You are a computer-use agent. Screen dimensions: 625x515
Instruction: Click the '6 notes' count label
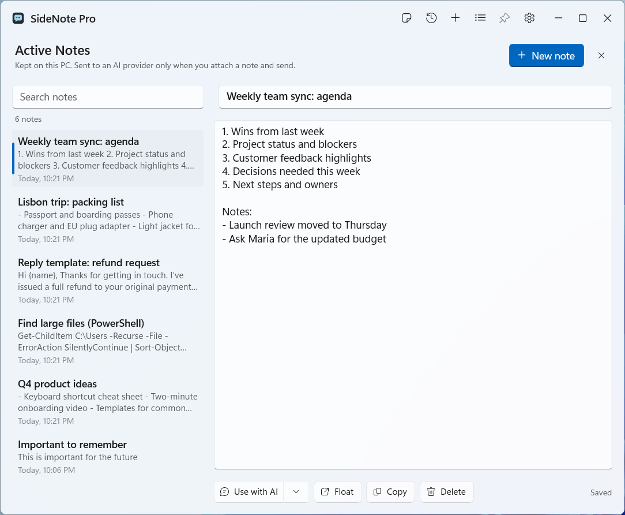pyautogui.click(x=28, y=119)
